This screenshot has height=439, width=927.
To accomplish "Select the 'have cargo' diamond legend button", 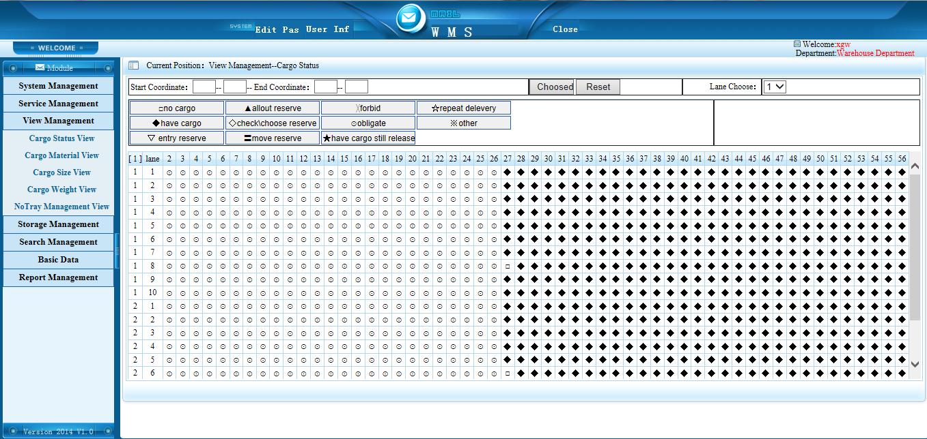I will pyautogui.click(x=177, y=123).
